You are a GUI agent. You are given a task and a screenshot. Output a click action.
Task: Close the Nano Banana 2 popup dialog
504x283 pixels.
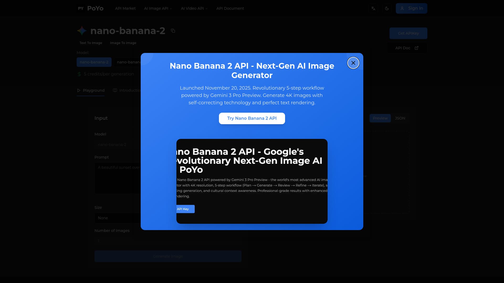(353, 63)
